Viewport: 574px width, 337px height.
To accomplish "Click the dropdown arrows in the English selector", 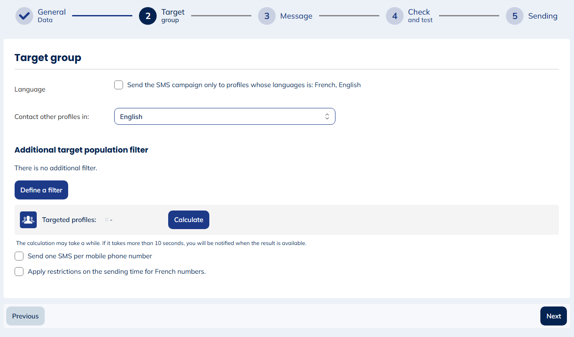I will (x=327, y=117).
